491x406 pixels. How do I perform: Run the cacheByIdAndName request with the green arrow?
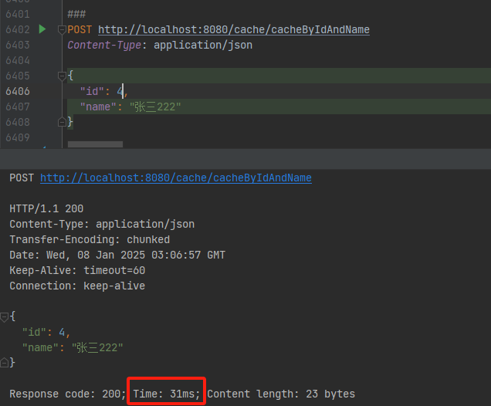42,29
